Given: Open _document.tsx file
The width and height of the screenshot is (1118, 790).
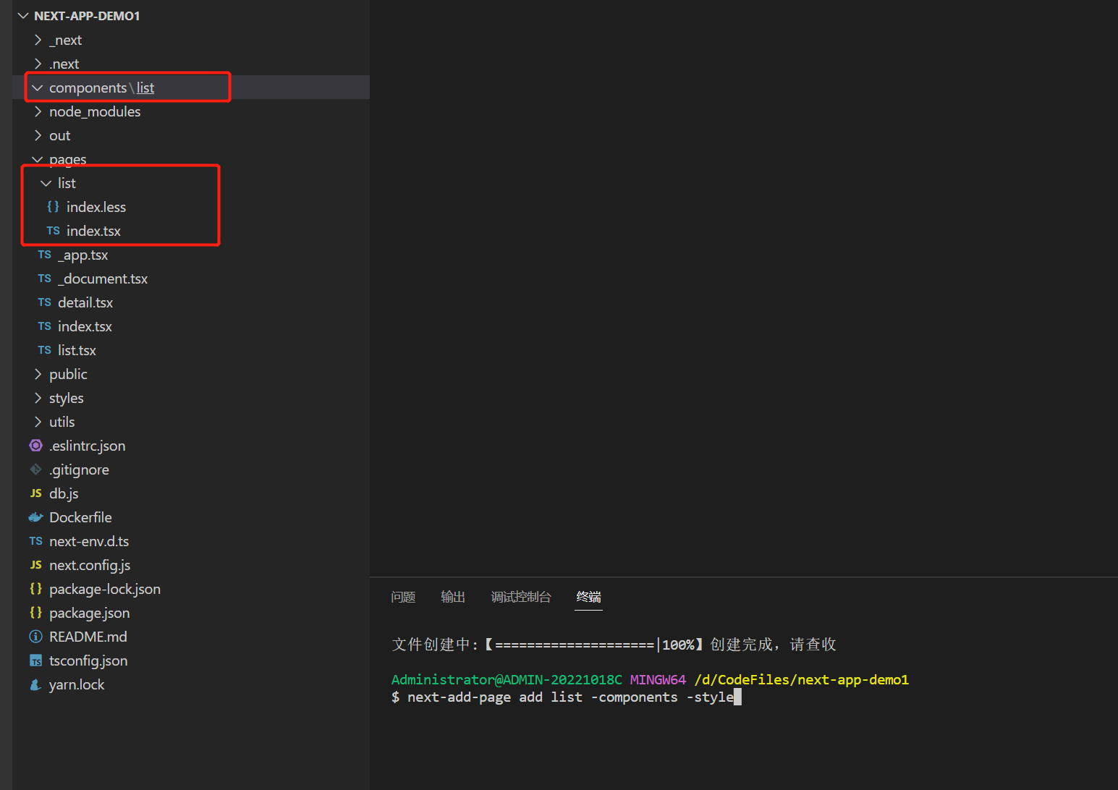Looking at the screenshot, I should 103,279.
